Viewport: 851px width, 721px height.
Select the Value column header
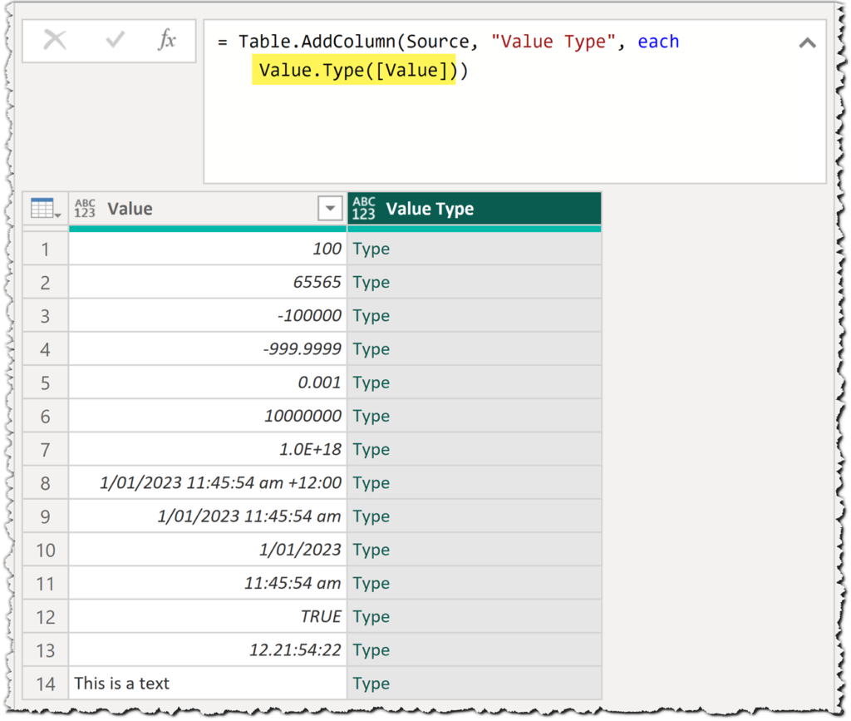click(x=208, y=209)
